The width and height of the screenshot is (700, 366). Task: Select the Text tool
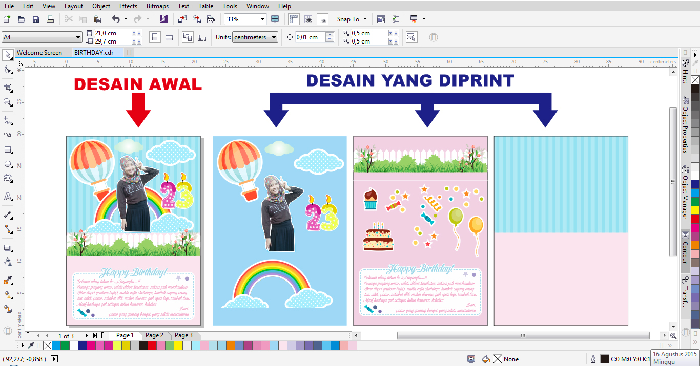(8, 197)
